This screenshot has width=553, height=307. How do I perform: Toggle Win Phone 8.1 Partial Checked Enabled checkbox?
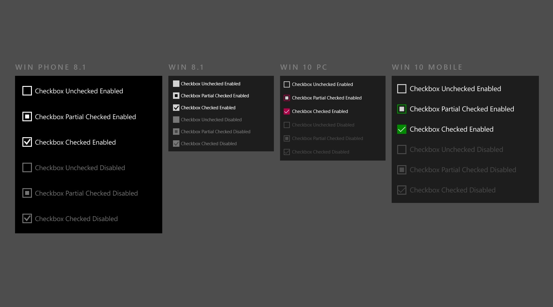point(27,117)
